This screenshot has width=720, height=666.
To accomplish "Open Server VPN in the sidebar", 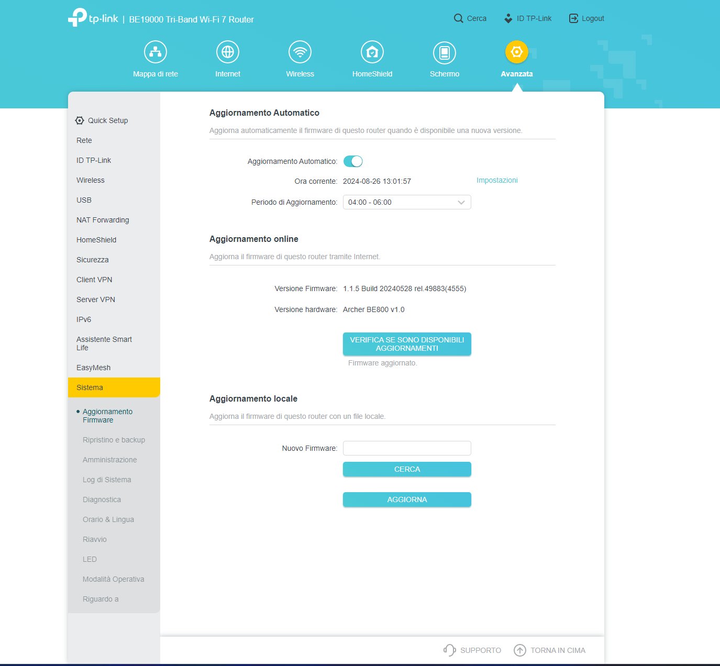I will (x=96, y=299).
